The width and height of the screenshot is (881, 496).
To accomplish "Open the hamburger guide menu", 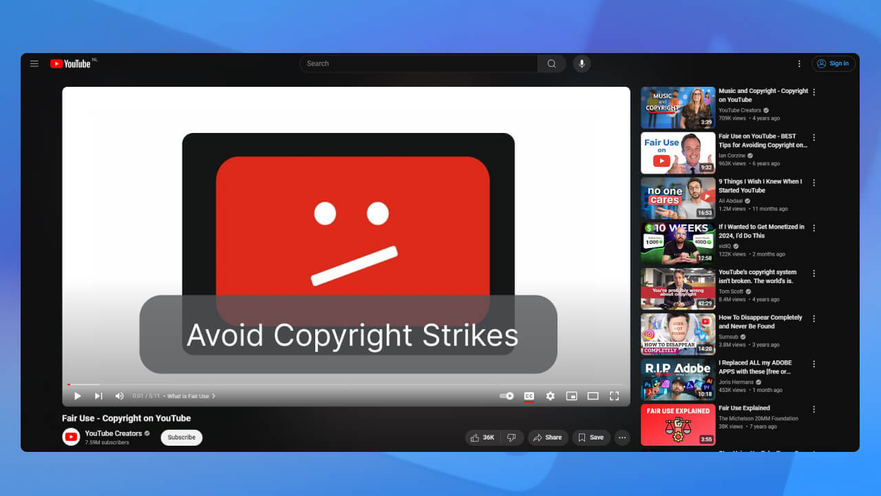I will pyautogui.click(x=34, y=63).
